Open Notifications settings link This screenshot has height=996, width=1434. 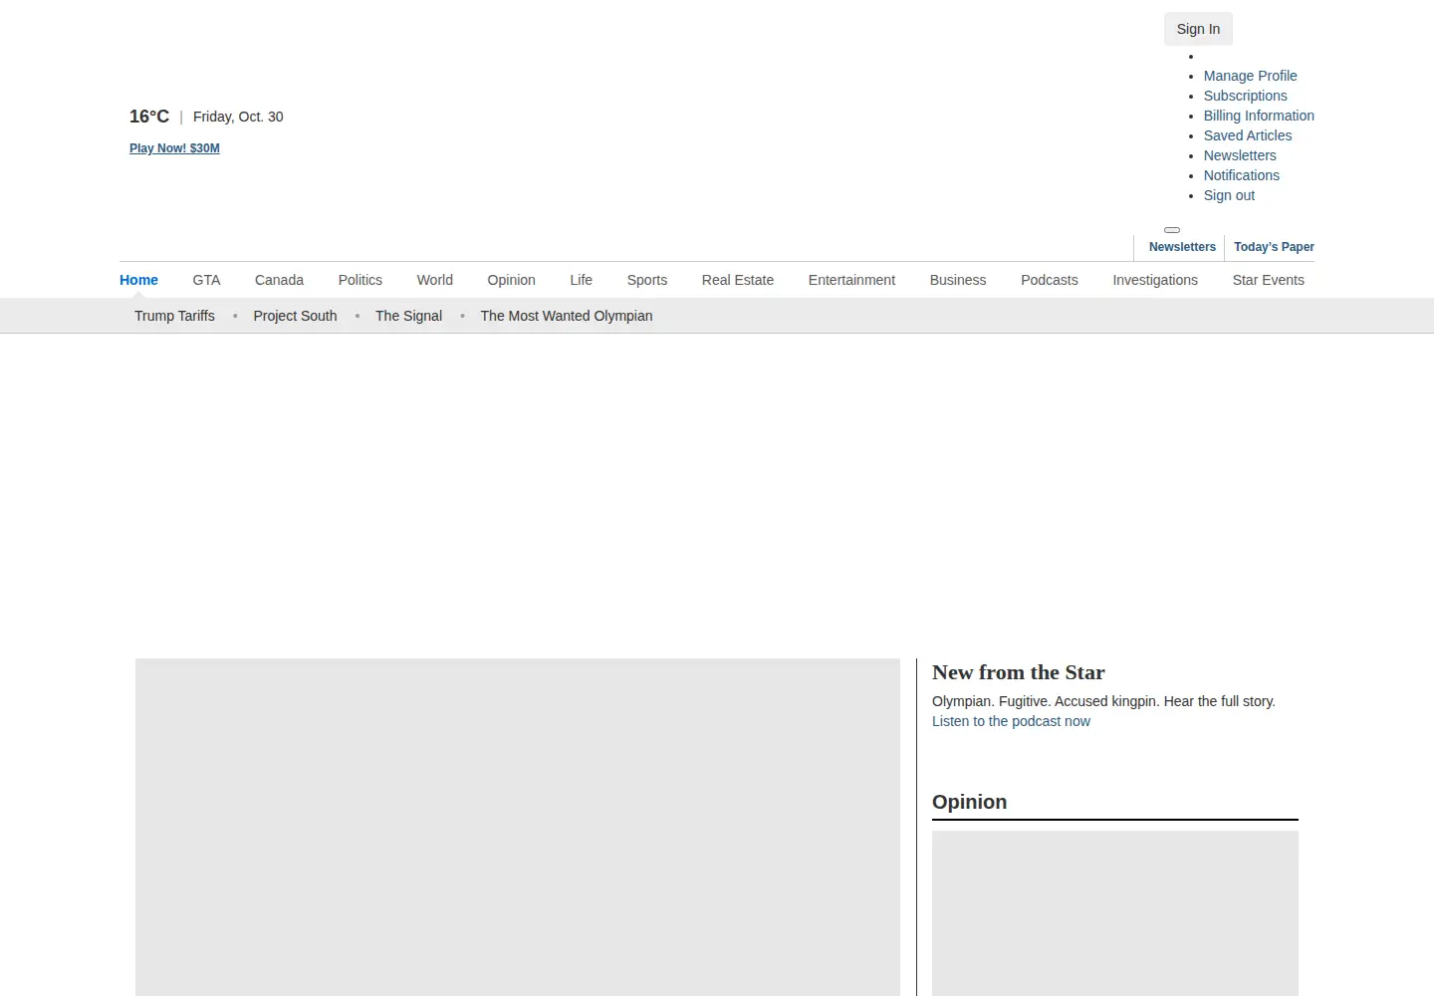(1241, 175)
